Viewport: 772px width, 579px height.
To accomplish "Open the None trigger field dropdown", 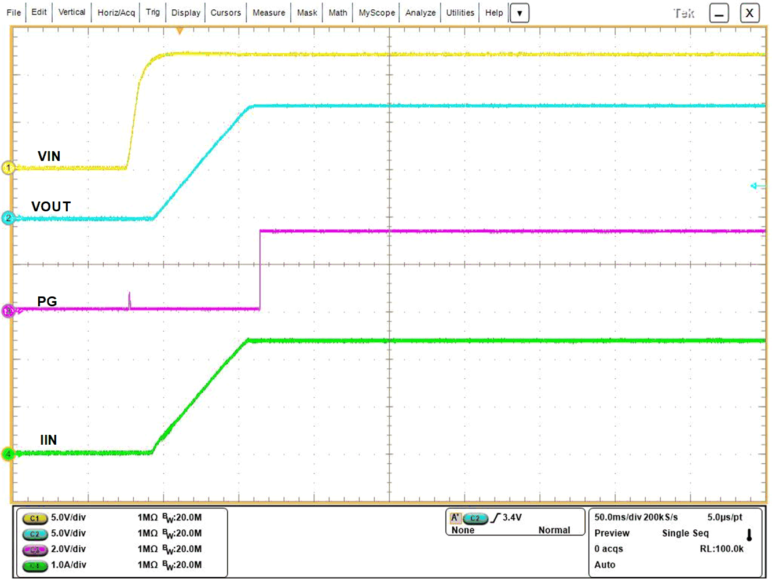I will point(463,530).
